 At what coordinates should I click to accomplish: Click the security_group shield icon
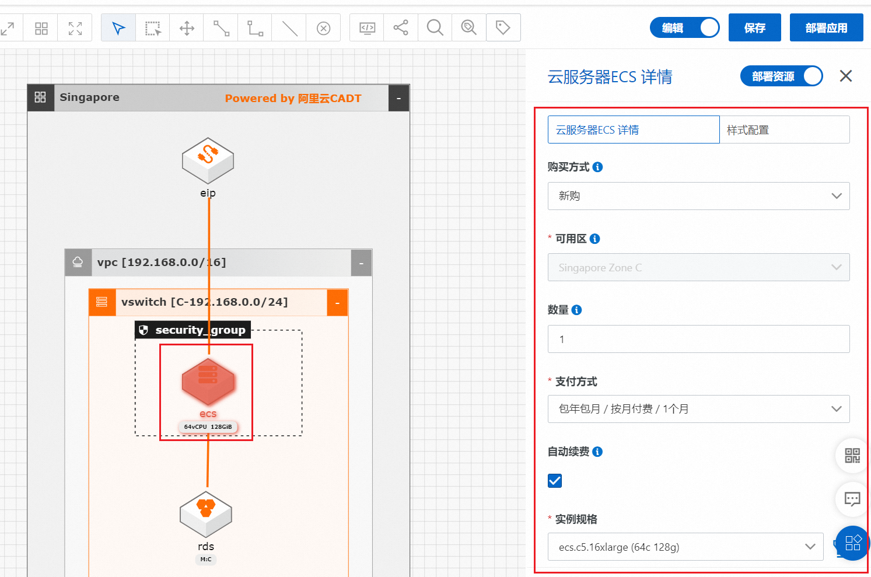(x=144, y=330)
